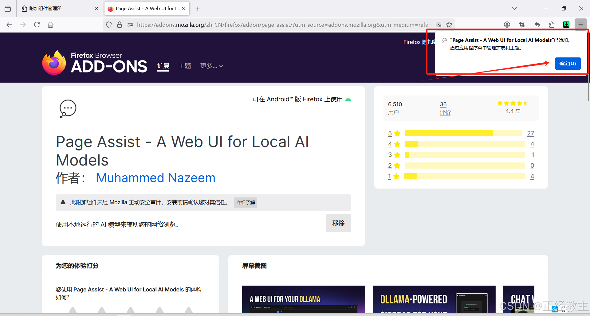590x316 pixels.
Task: Click the 4-star rating bar
Action: point(465,144)
